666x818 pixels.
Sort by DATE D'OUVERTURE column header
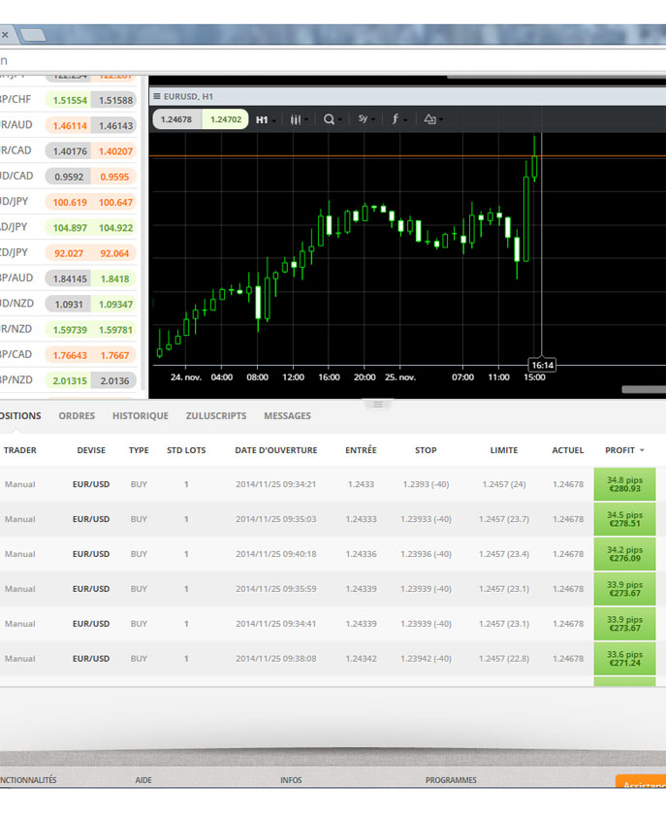(x=275, y=450)
